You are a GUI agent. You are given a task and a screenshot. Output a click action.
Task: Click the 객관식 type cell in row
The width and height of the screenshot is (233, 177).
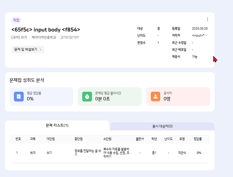click(x=182, y=153)
